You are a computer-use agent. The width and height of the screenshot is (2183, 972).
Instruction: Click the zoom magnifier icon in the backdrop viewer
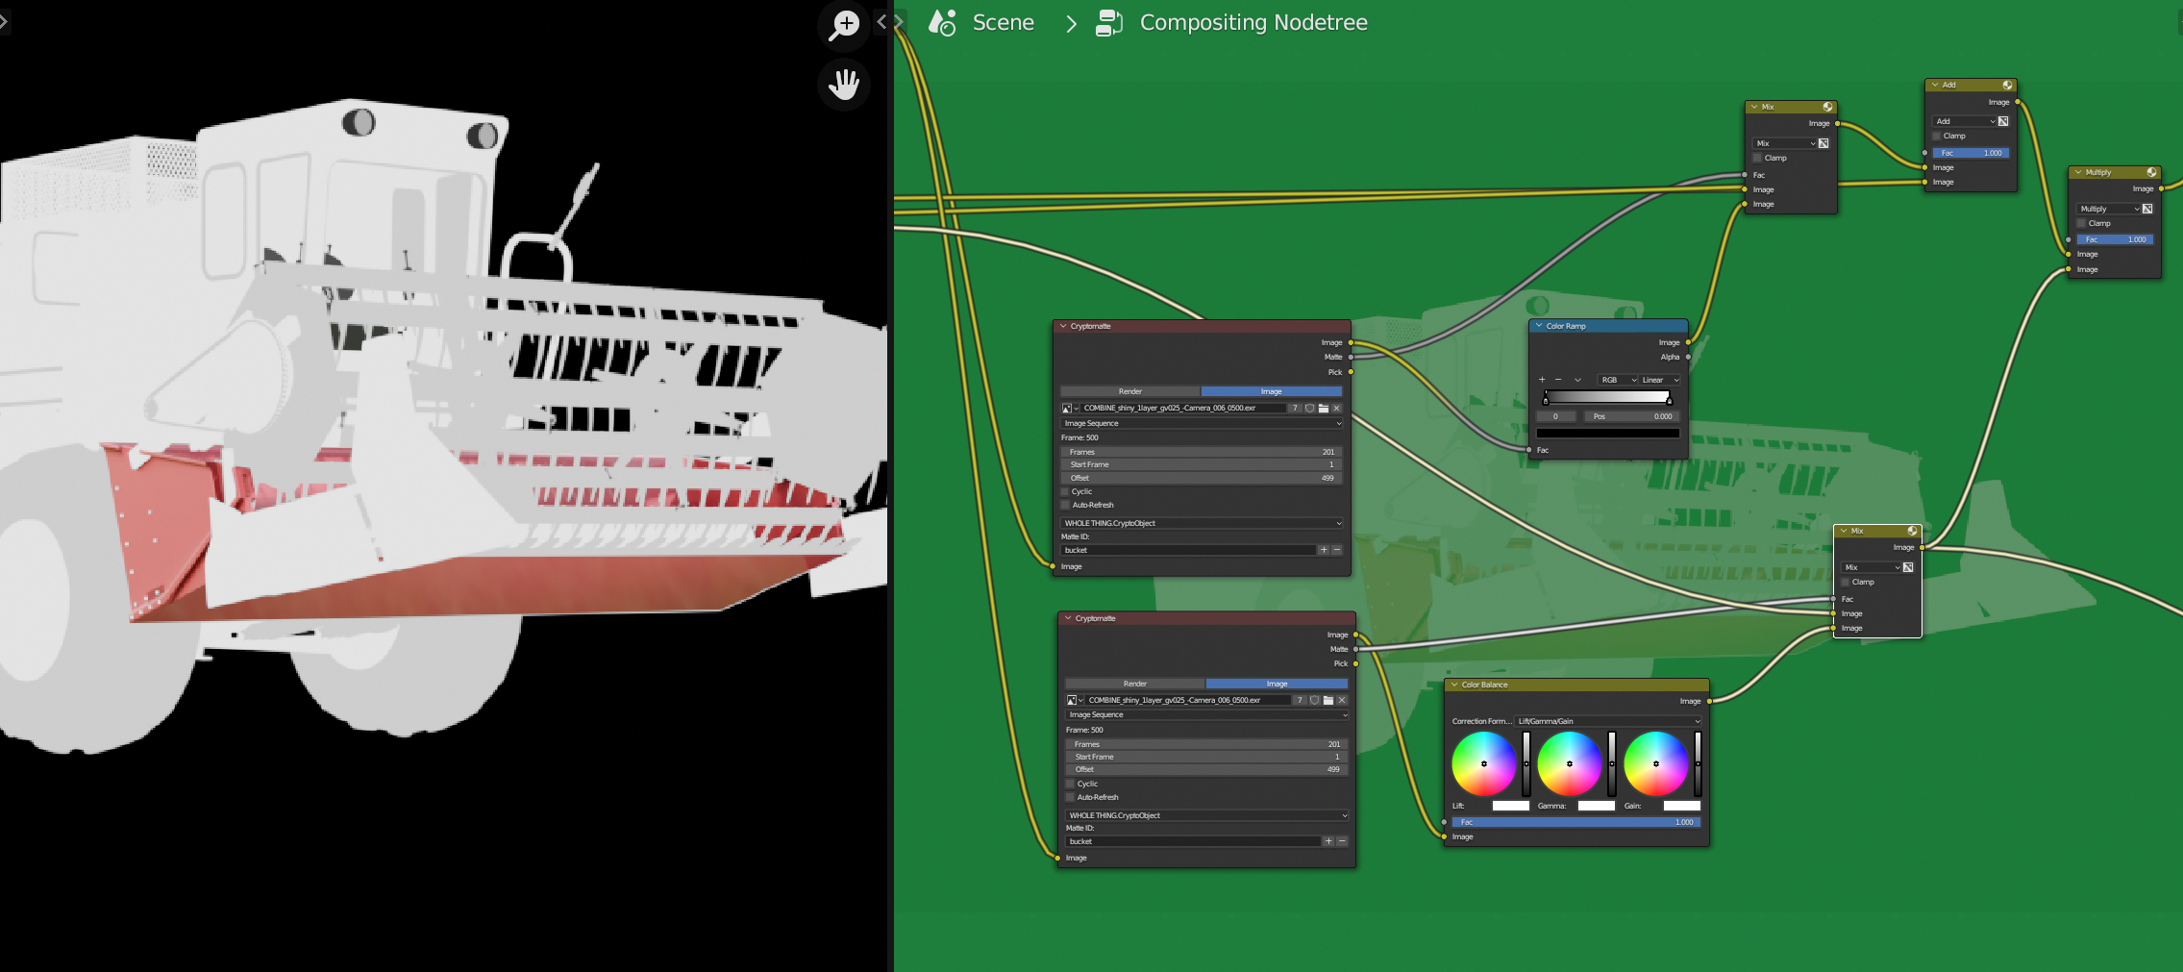[844, 25]
